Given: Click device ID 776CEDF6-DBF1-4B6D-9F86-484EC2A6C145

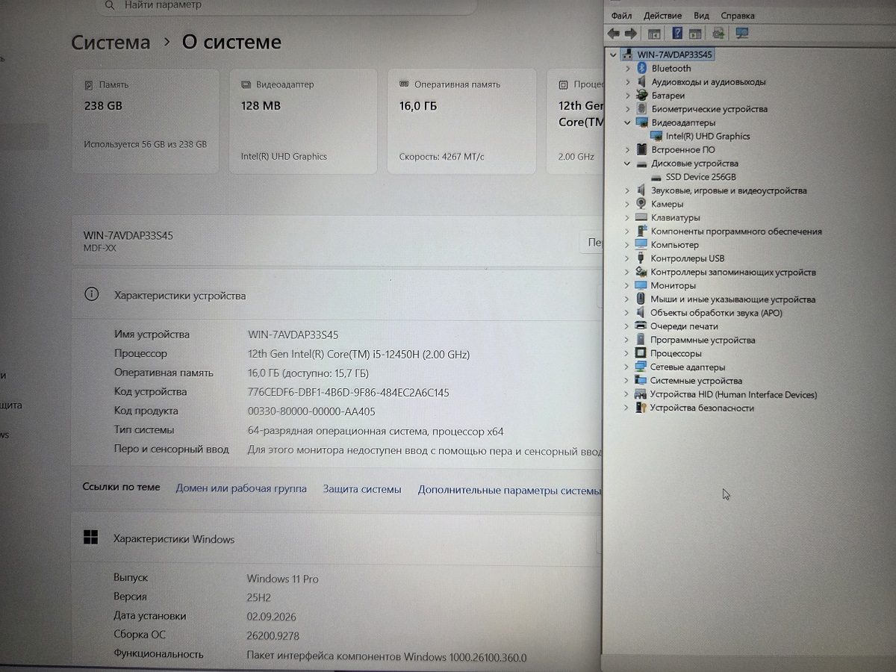Looking at the screenshot, I should (x=348, y=392).
